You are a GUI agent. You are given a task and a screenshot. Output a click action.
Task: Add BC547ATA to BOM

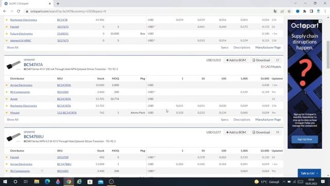(x=236, y=60)
